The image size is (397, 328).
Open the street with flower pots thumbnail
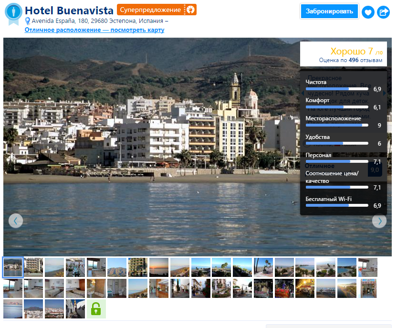point(75,267)
